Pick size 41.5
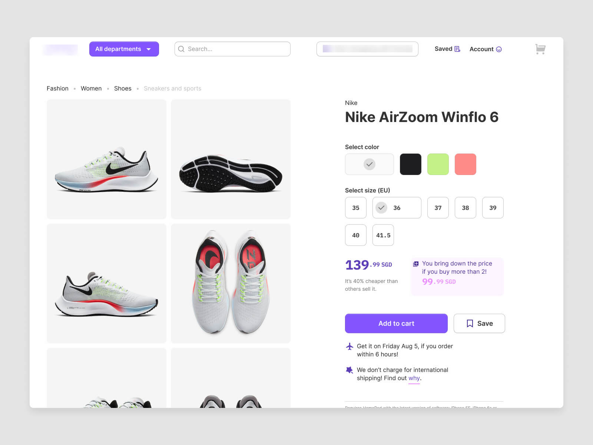Viewport: 593px width, 445px height. tap(383, 235)
